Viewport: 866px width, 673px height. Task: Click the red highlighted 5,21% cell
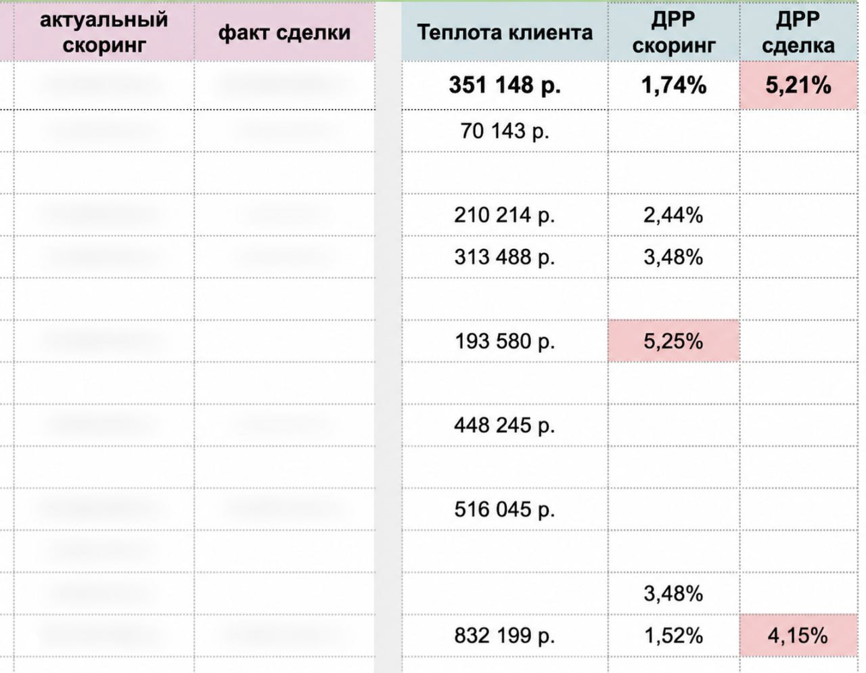point(798,85)
